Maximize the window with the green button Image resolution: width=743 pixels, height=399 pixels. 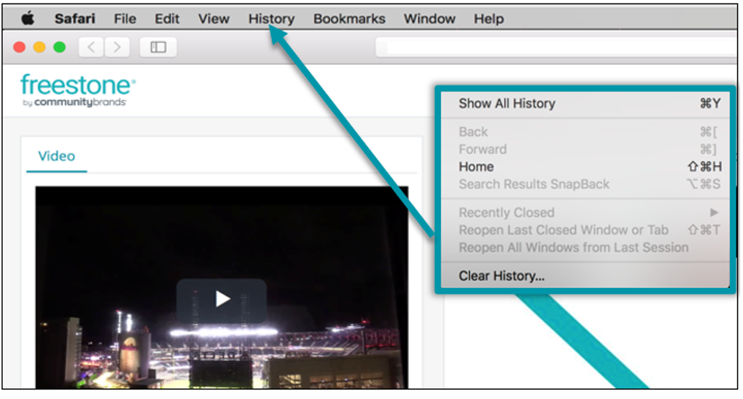point(59,47)
